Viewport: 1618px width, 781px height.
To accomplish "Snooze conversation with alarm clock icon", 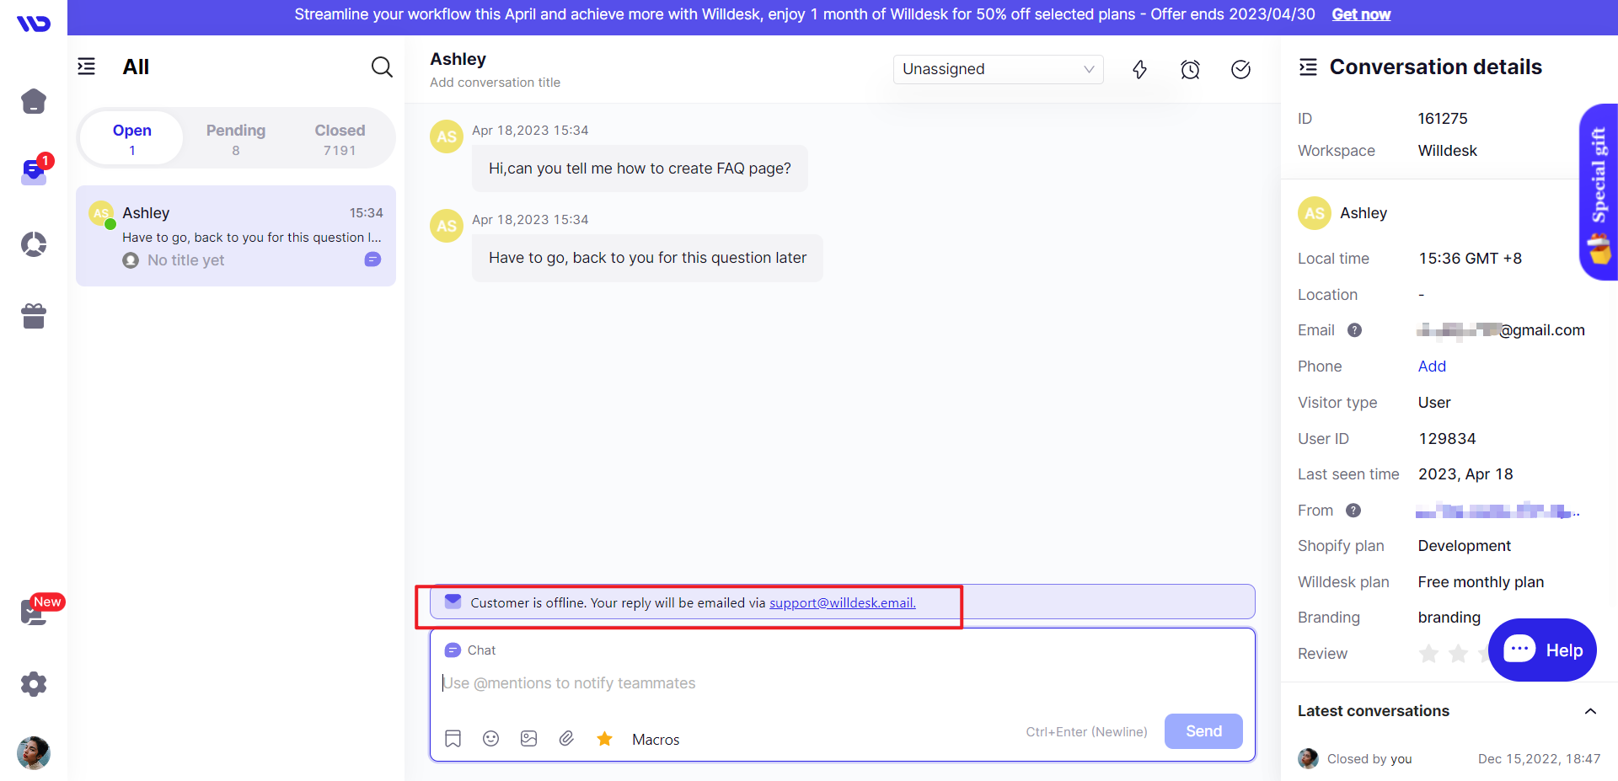I will [x=1190, y=69].
